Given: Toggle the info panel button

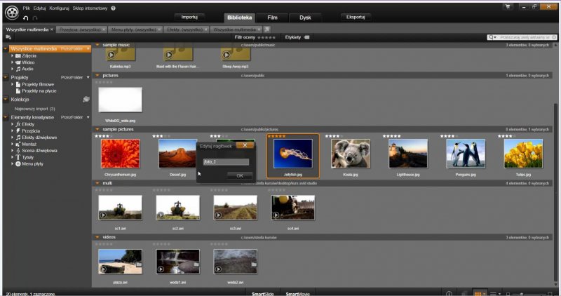Looking at the screenshot, I should pos(449,292).
